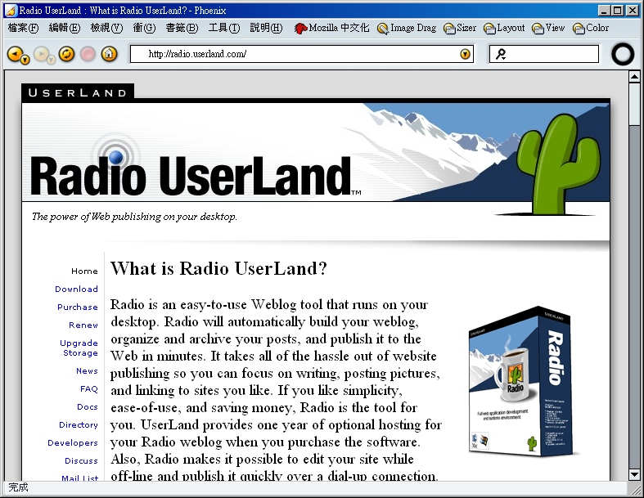Follow the Renew sidebar link
The image size is (644, 498).
83,325
